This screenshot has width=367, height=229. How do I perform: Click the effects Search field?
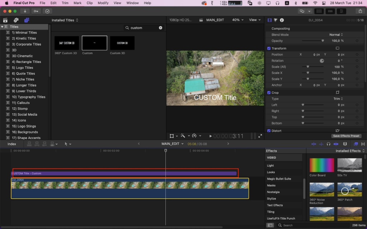tap(314, 225)
